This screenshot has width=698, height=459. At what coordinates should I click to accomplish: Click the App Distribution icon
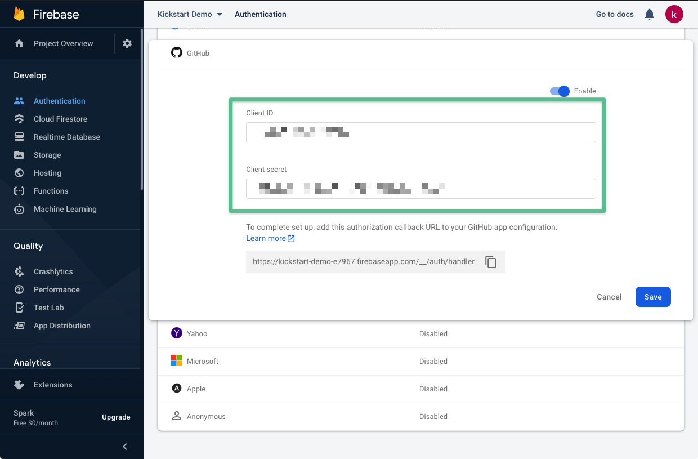[19, 326]
